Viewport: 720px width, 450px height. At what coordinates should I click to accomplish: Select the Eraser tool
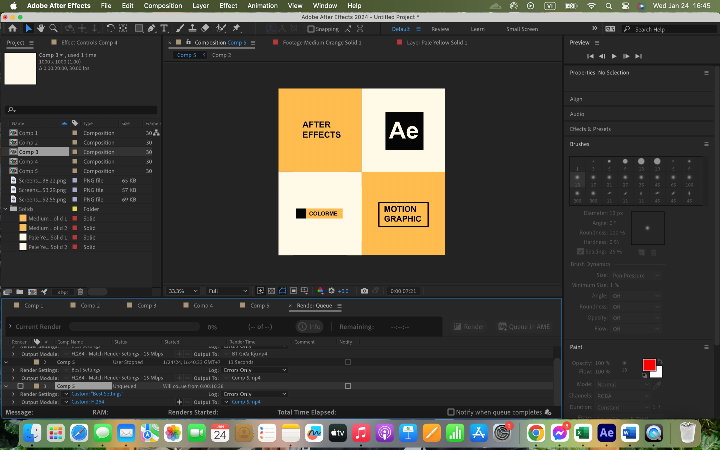[205, 28]
